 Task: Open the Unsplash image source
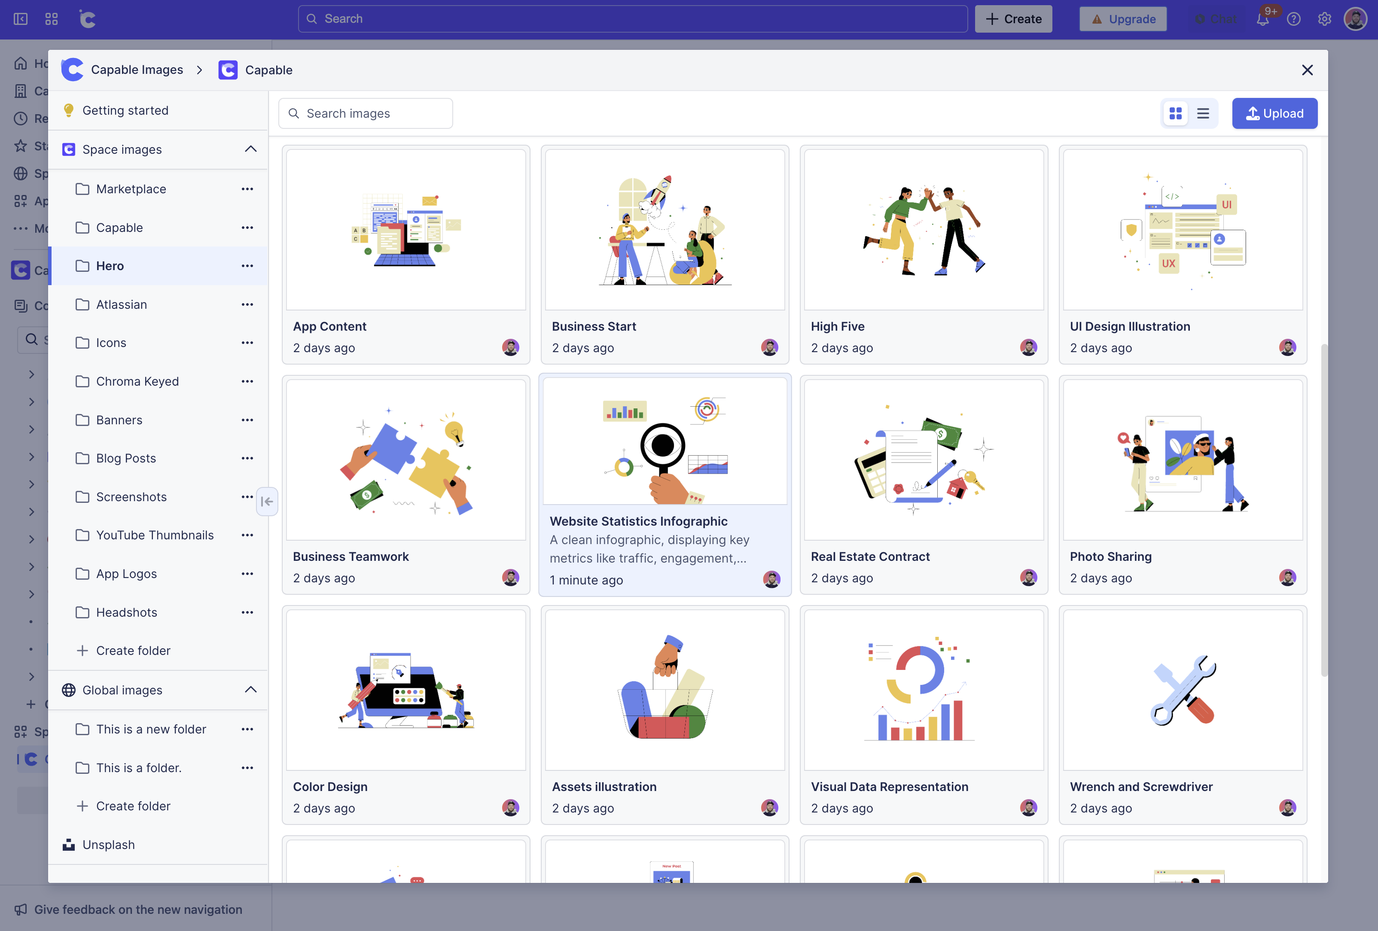(109, 845)
